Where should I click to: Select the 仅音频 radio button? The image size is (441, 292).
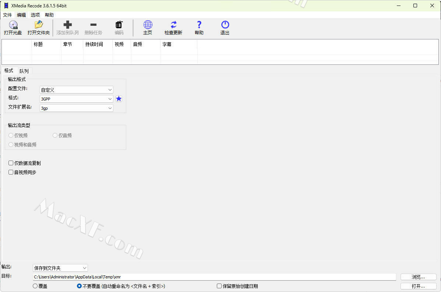click(x=55, y=135)
